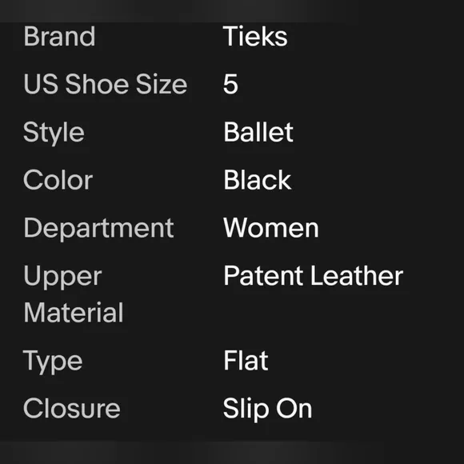This screenshot has height=464, width=464.
Task: Click the Style label
Action: point(54,133)
